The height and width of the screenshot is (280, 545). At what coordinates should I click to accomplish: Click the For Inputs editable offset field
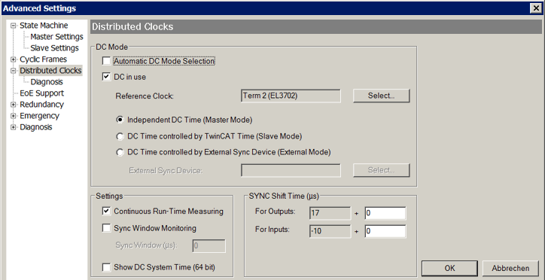coord(385,231)
